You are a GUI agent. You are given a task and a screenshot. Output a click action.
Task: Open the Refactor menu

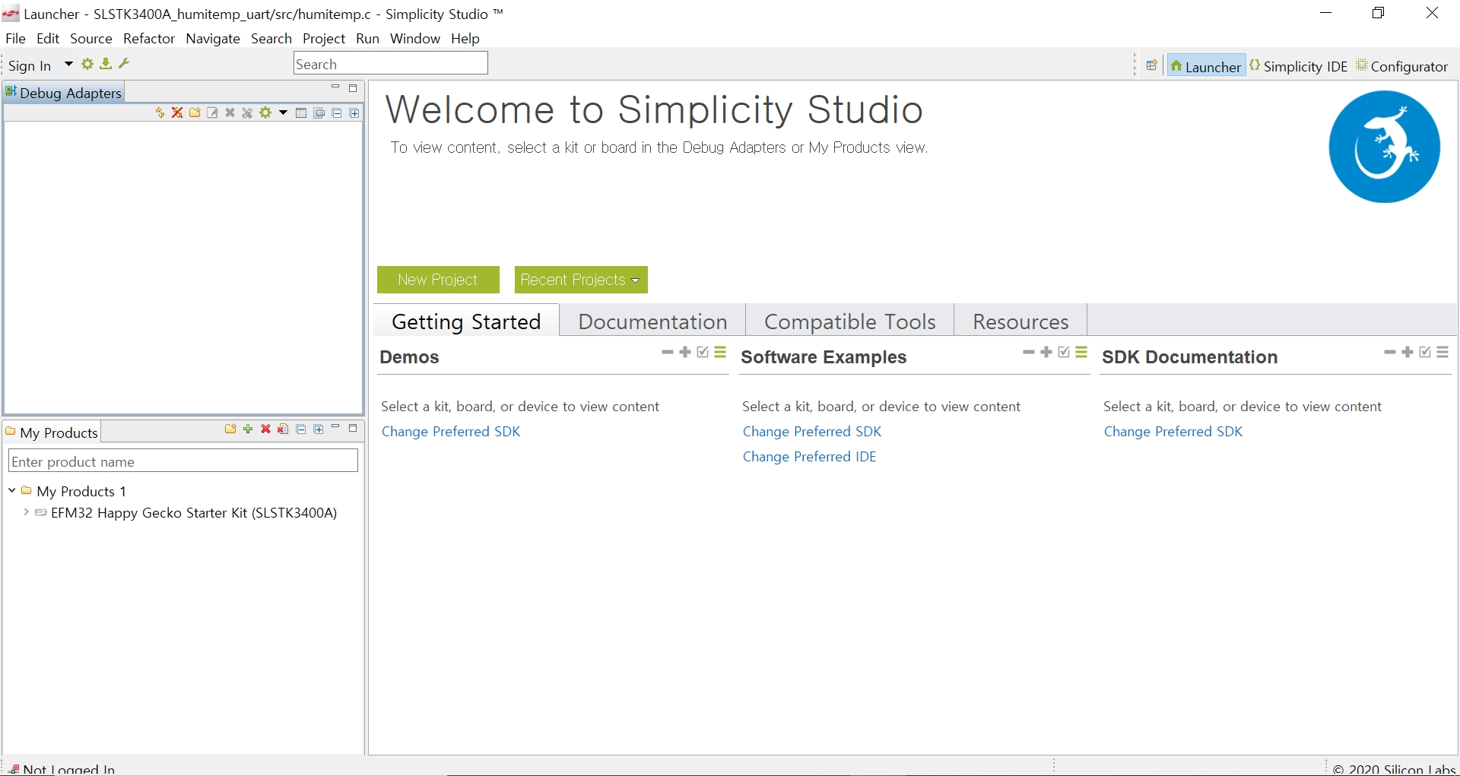149,38
